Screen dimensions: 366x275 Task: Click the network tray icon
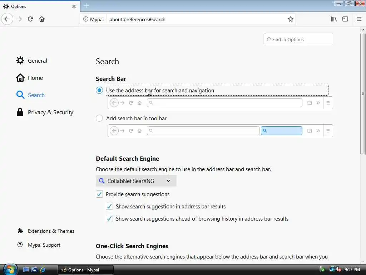pos(331,270)
